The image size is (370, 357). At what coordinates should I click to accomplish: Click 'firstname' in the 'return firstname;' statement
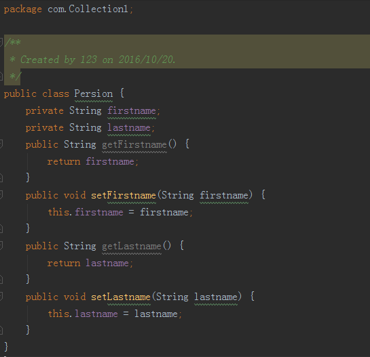tap(110, 161)
